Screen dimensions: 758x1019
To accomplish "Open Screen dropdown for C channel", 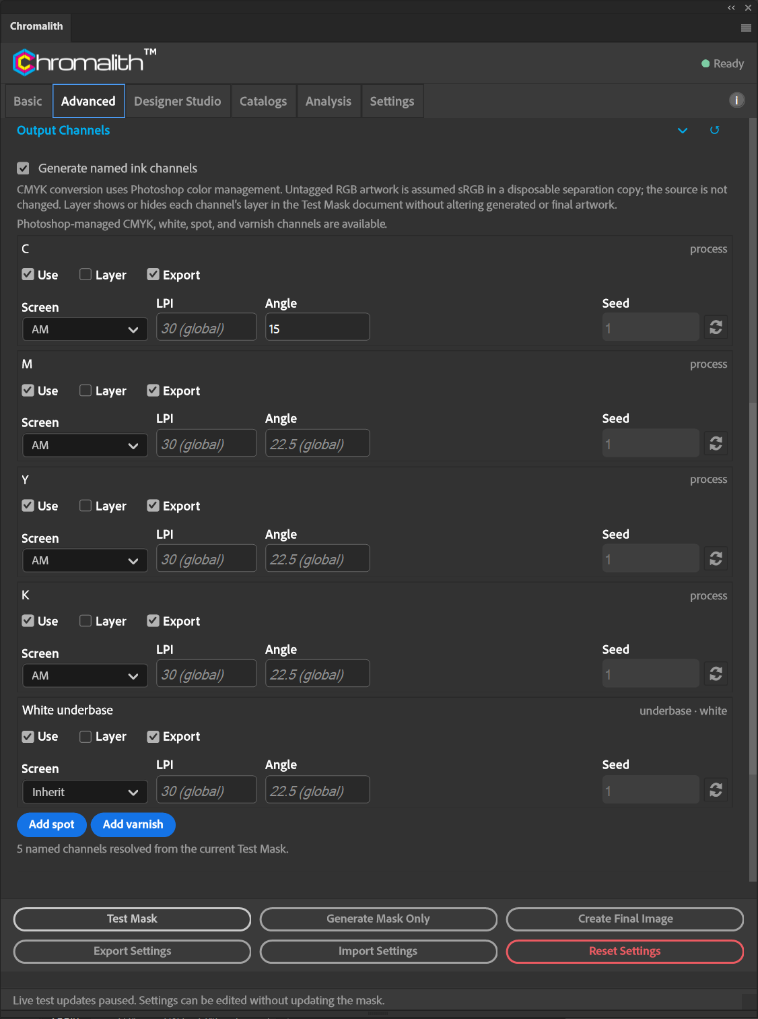I will coord(85,329).
